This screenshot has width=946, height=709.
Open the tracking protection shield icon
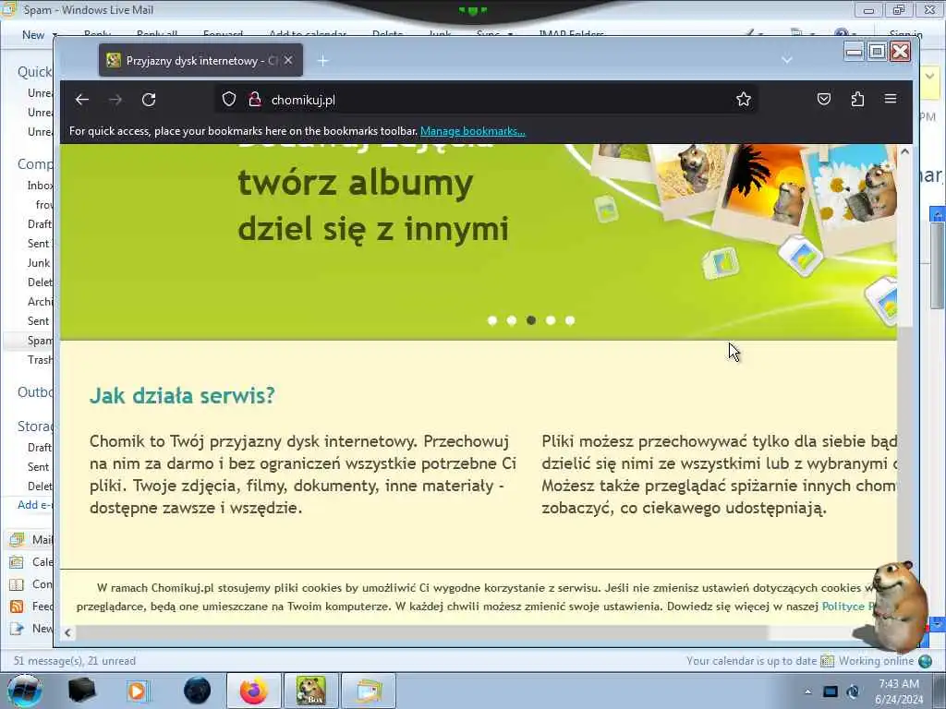(x=229, y=100)
